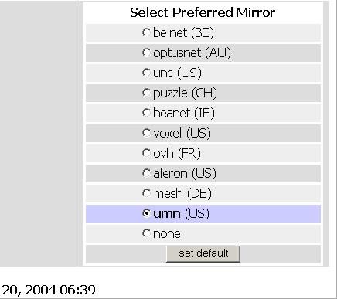Click the aleron (US) label text
The height and width of the screenshot is (299, 337).
click(x=185, y=173)
